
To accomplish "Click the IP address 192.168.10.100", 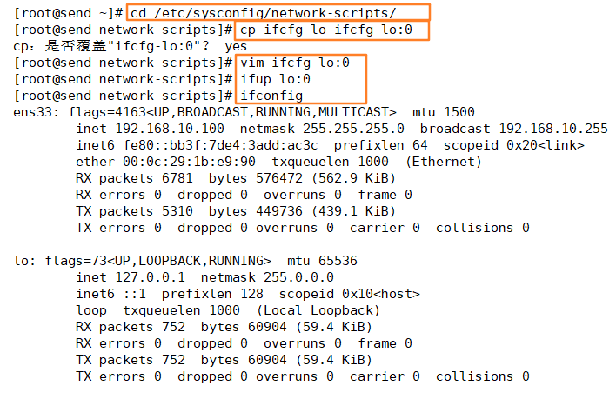I will pyautogui.click(x=170, y=129).
